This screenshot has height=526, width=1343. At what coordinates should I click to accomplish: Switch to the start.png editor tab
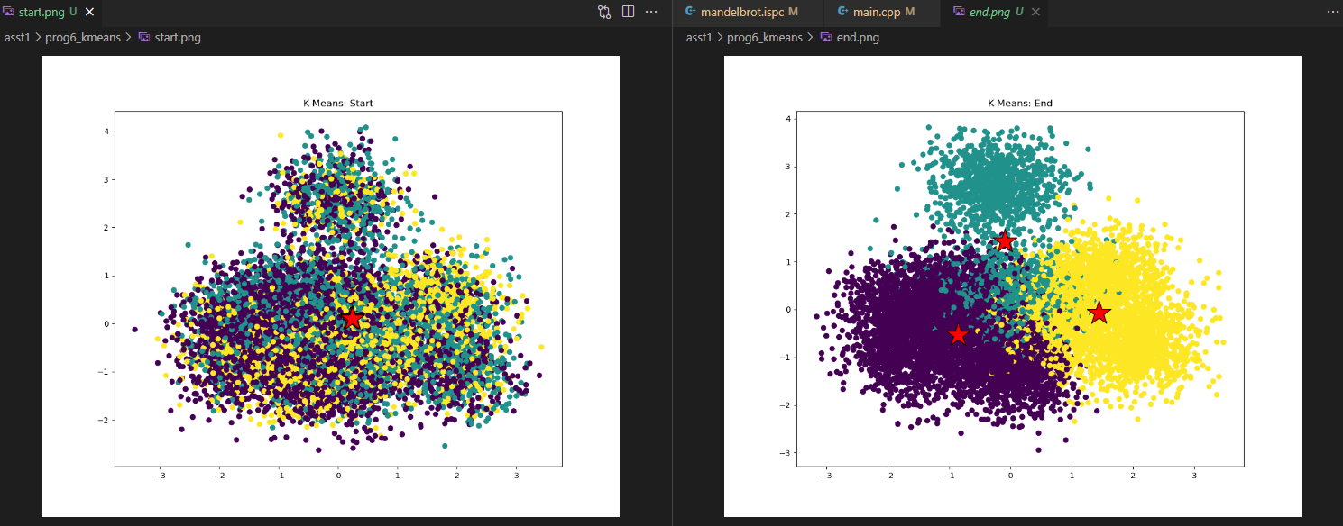52,12
